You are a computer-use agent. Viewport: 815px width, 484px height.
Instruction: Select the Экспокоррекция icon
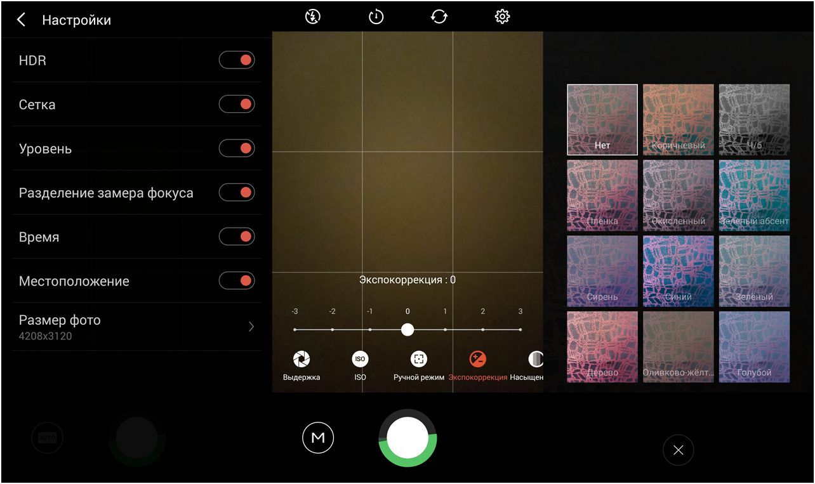(x=477, y=360)
